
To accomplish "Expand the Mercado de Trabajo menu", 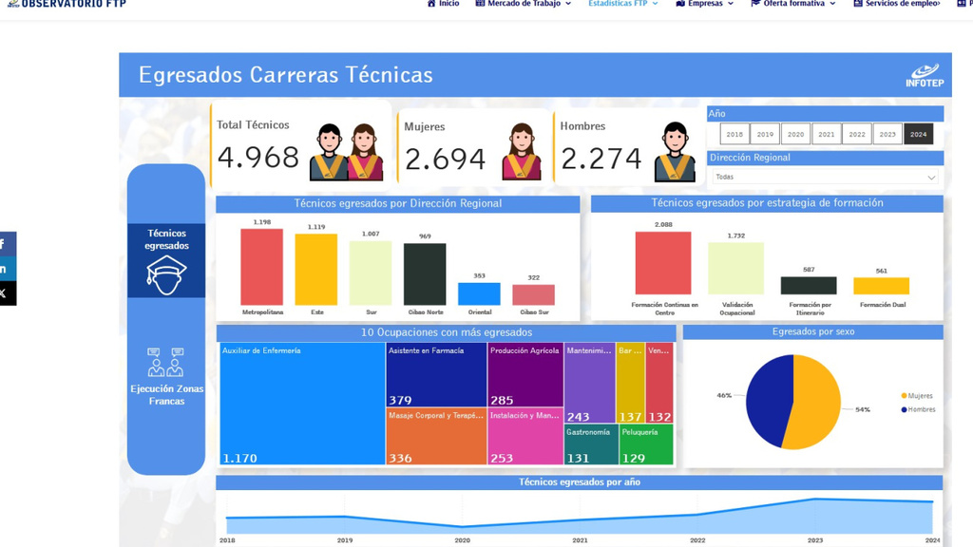I will 524,4.
